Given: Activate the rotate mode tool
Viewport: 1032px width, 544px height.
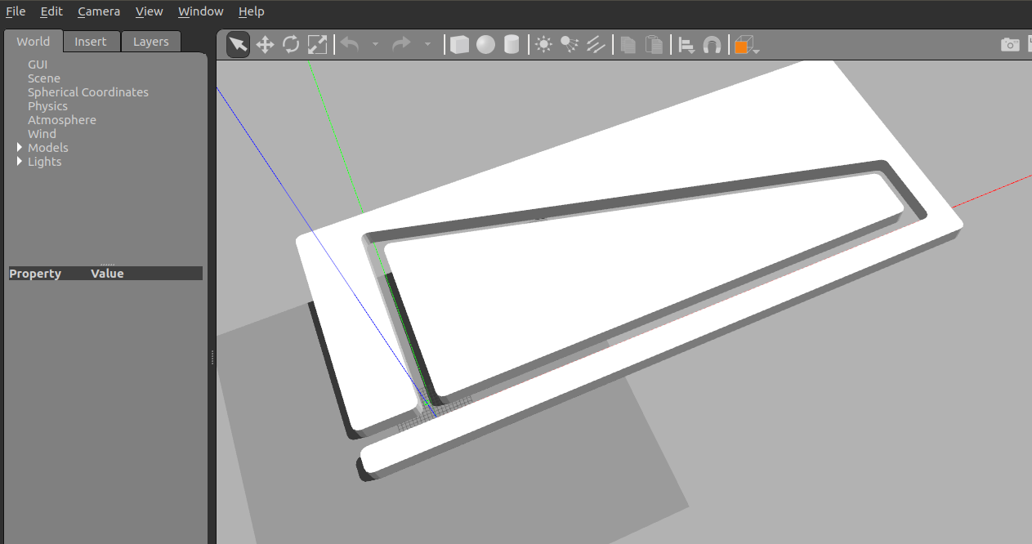Looking at the screenshot, I should pos(291,44).
